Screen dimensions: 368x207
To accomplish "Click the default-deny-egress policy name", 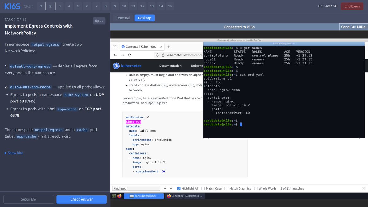I will [30, 66].
